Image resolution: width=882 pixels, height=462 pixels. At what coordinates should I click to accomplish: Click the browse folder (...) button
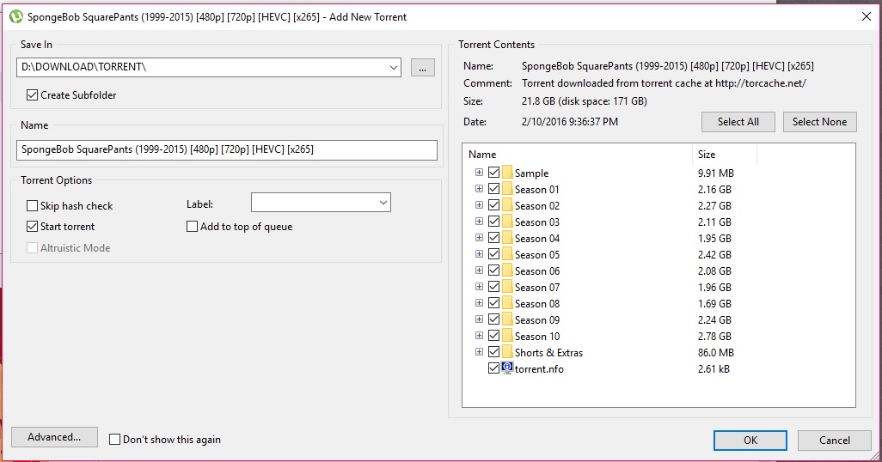pyautogui.click(x=422, y=68)
